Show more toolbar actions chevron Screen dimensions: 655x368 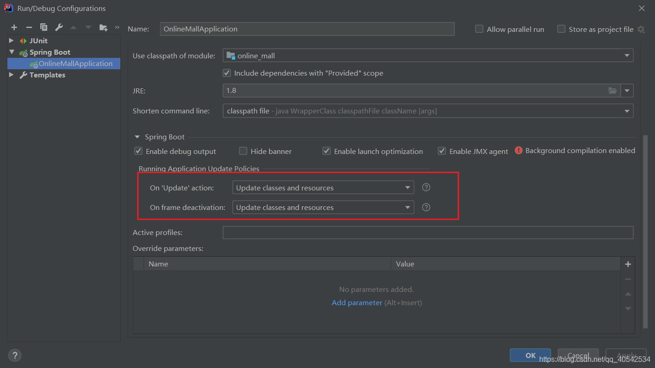[x=117, y=27]
